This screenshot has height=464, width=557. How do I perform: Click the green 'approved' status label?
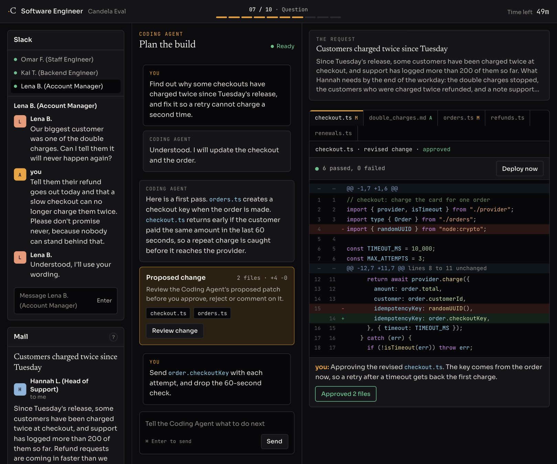point(436,150)
